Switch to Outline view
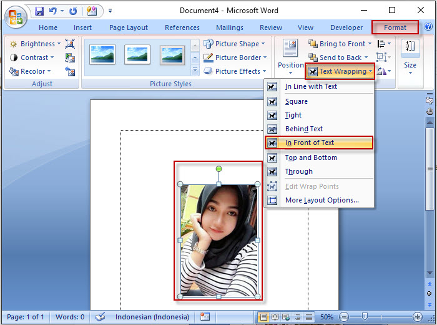 (297, 317)
